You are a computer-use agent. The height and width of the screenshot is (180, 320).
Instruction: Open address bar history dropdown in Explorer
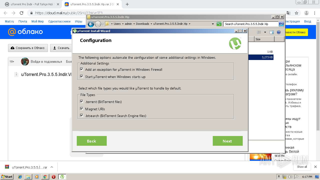(213, 24)
